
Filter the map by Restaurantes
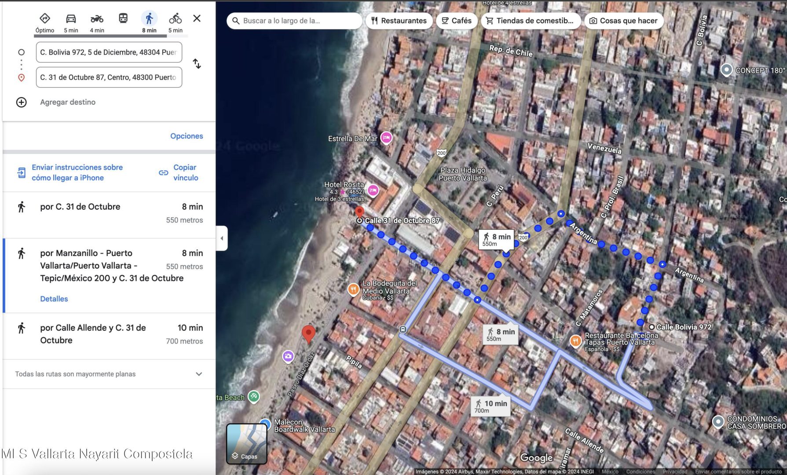399,21
